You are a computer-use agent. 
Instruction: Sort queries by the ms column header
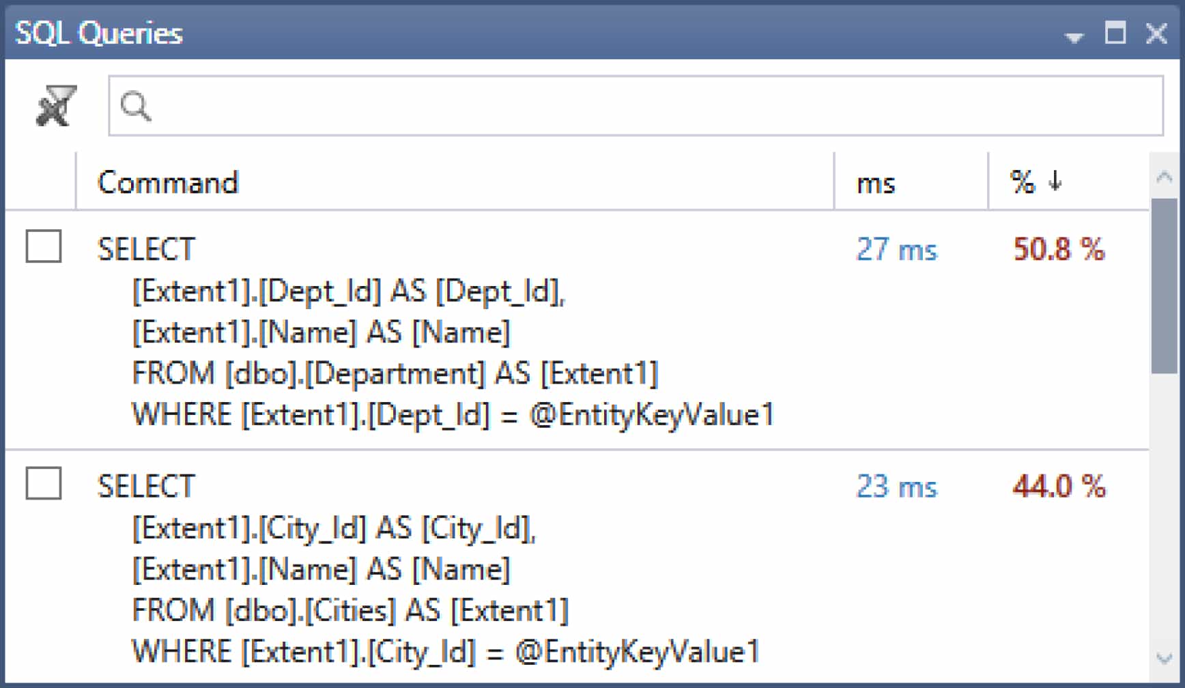[x=876, y=182]
